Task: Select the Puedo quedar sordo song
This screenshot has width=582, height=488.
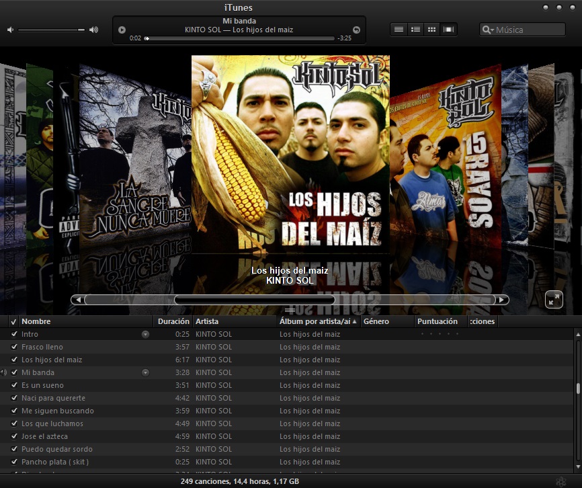Action: [57, 449]
